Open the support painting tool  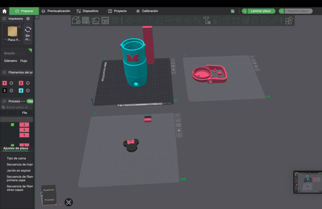pos(187,20)
